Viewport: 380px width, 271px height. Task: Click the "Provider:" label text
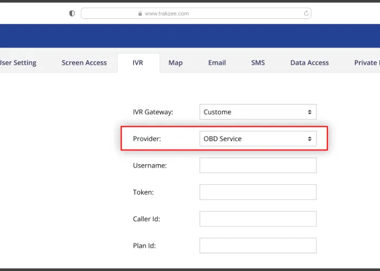coord(147,139)
